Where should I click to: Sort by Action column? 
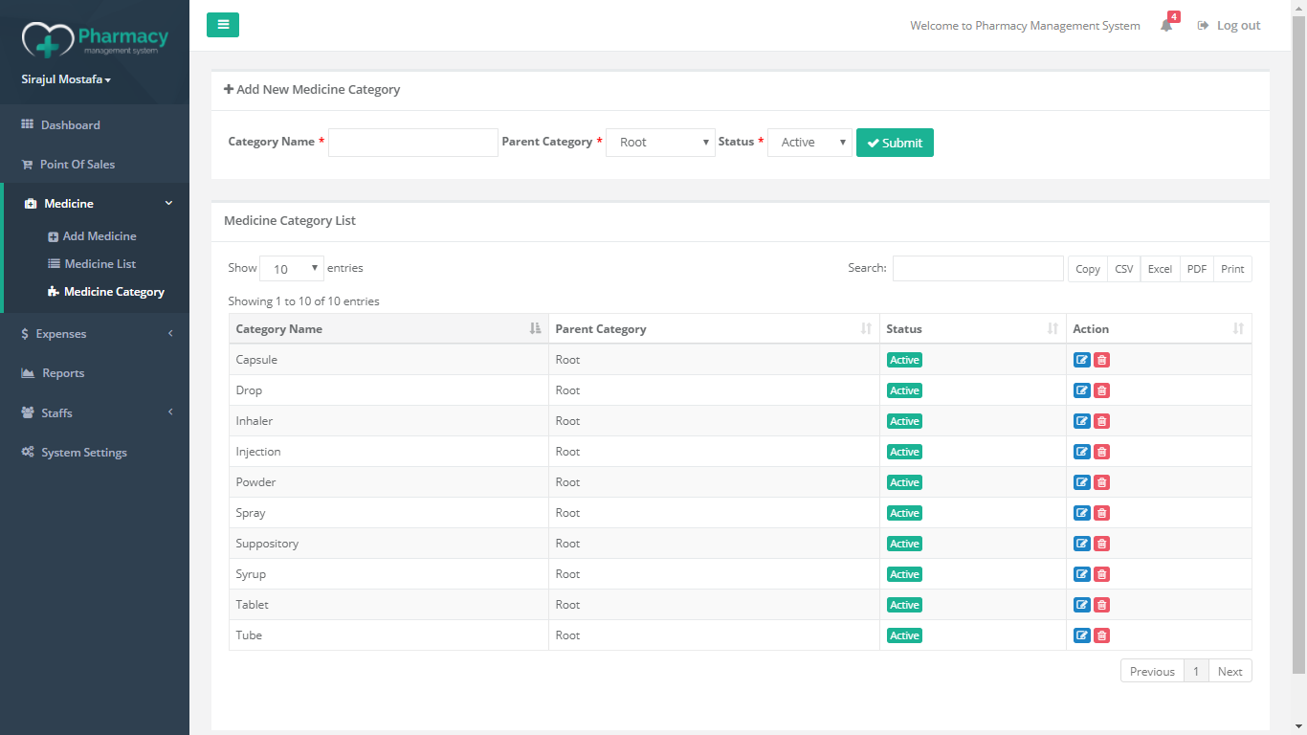pyautogui.click(x=1159, y=329)
